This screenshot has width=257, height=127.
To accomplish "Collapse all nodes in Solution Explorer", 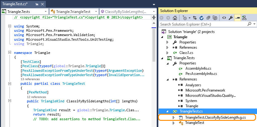I will (208, 18).
